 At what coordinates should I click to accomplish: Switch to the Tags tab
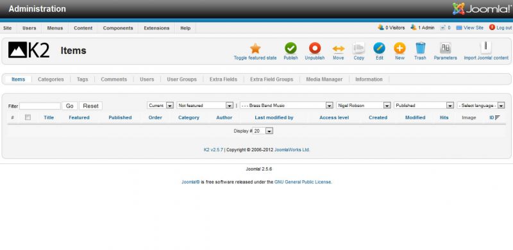(x=83, y=79)
